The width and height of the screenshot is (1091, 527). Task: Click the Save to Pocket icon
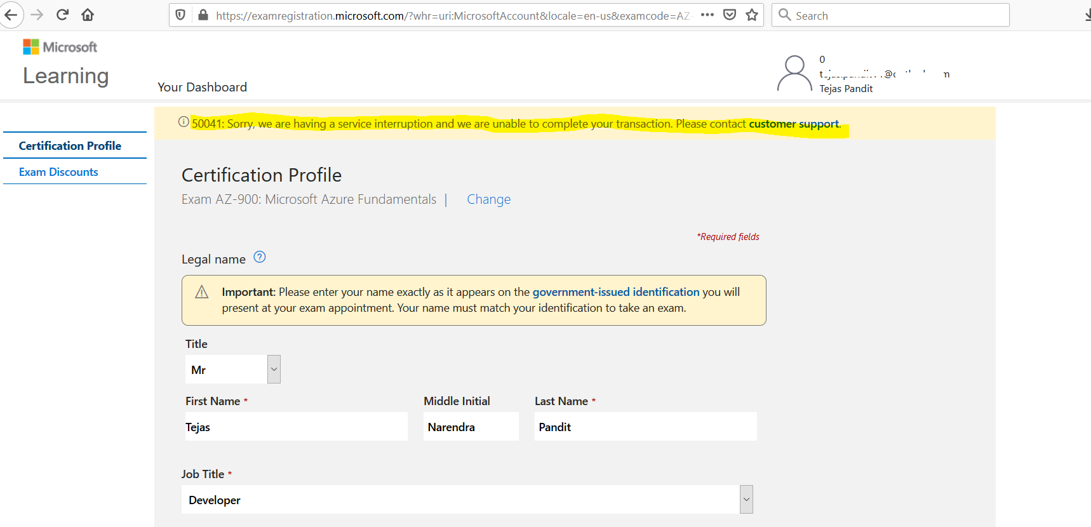pos(730,15)
